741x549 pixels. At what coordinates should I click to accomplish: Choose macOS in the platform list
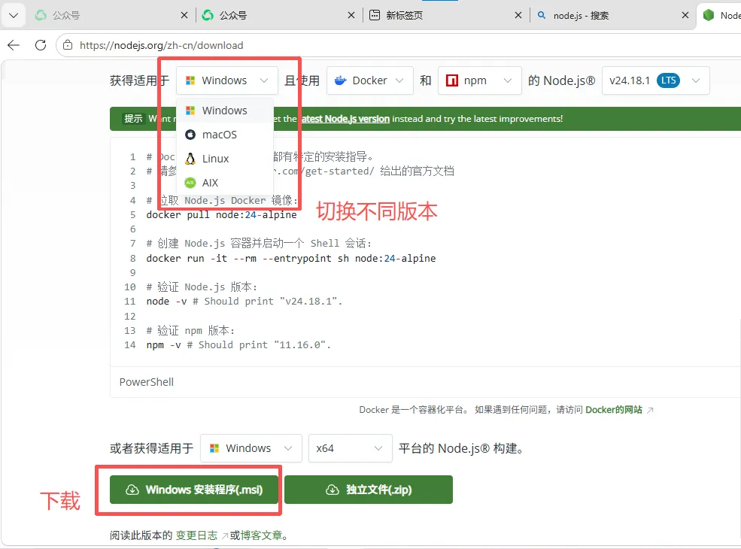[224, 135]
